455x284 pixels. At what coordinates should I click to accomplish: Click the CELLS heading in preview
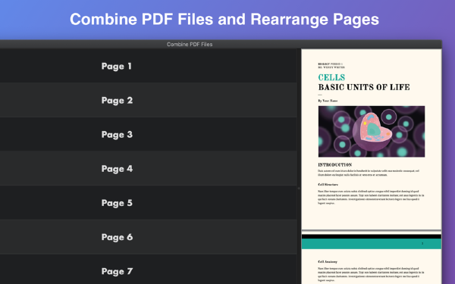pos(331,77)
